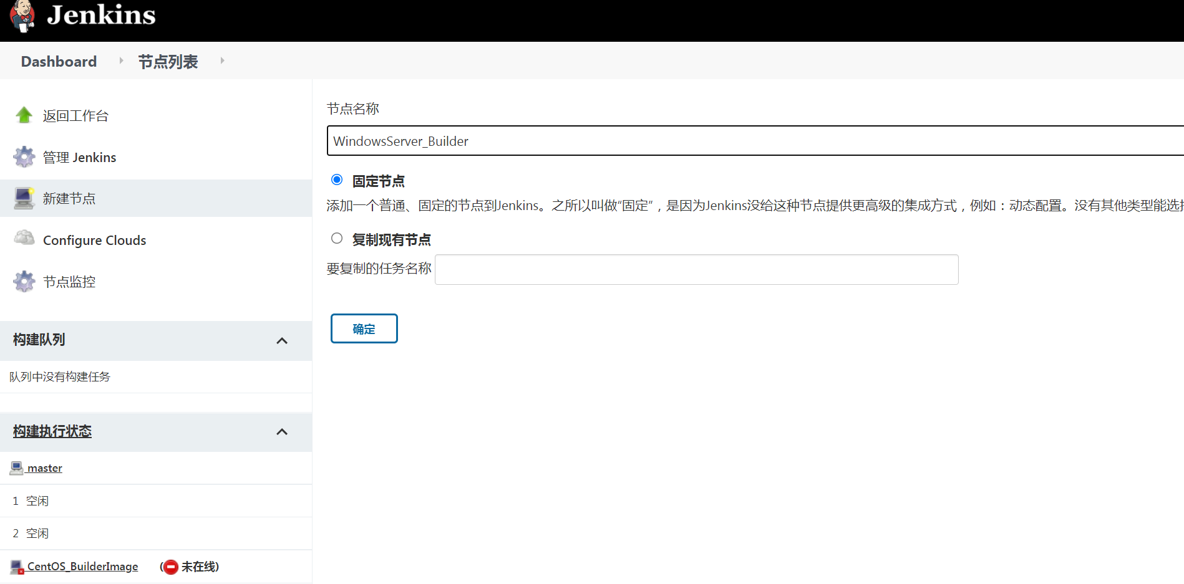Open 返回工作台 in the sidebar
Image resolution: width=1184 pixels, height=584 pixels.
[x=75, y=116]
